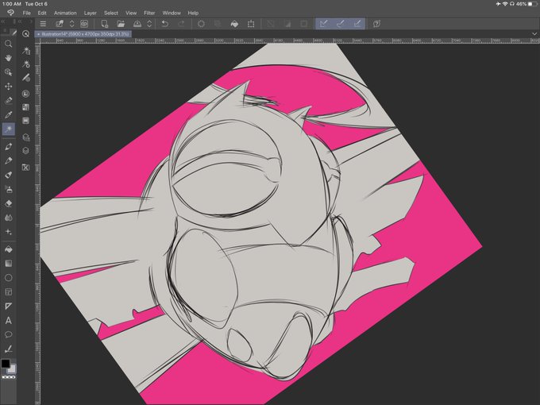This screenshot has width=540, height=405.
Task: Open the Color Set palette icon
Action: [x=26, y=107]
